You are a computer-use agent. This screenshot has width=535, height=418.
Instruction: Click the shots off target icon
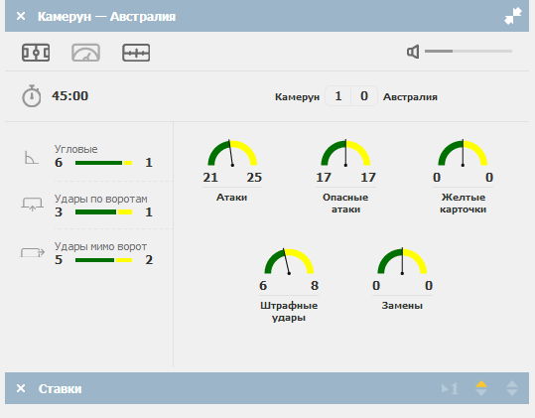[33, 252]
